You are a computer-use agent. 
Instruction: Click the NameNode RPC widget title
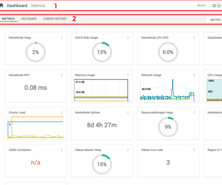19,75
